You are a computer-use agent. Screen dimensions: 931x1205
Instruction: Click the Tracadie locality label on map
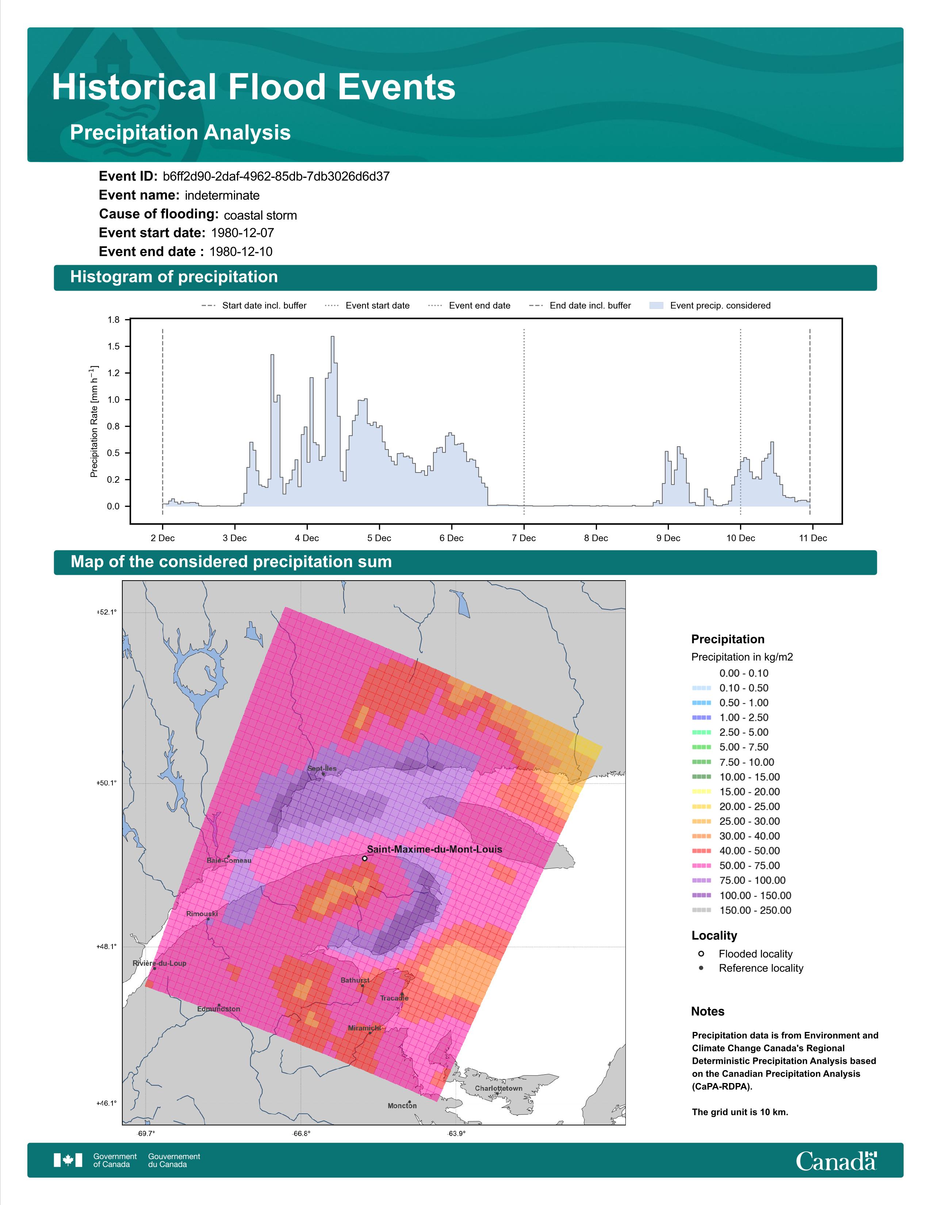tap(394, 998)
